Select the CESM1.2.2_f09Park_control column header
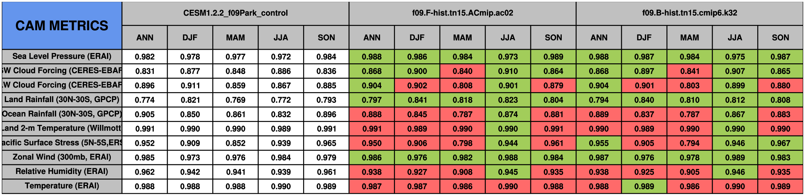The image size is (805, 196). tap(235, 13)
